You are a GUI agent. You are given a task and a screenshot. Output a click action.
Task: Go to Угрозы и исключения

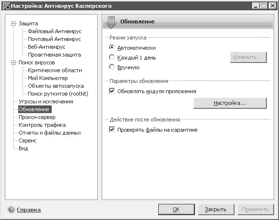click(46, 101)
